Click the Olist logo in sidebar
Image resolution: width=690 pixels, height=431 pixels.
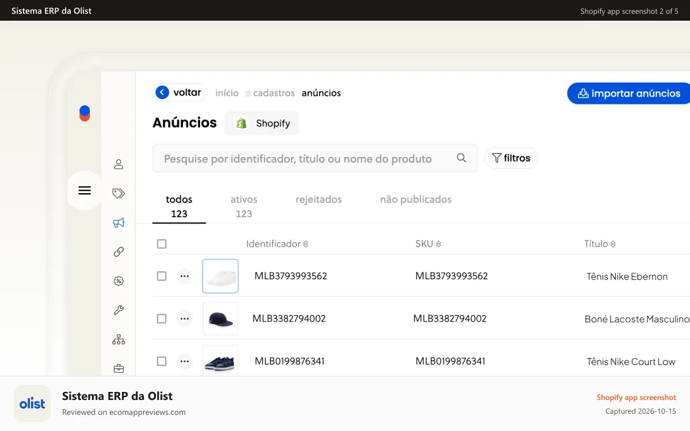(85, 113)
